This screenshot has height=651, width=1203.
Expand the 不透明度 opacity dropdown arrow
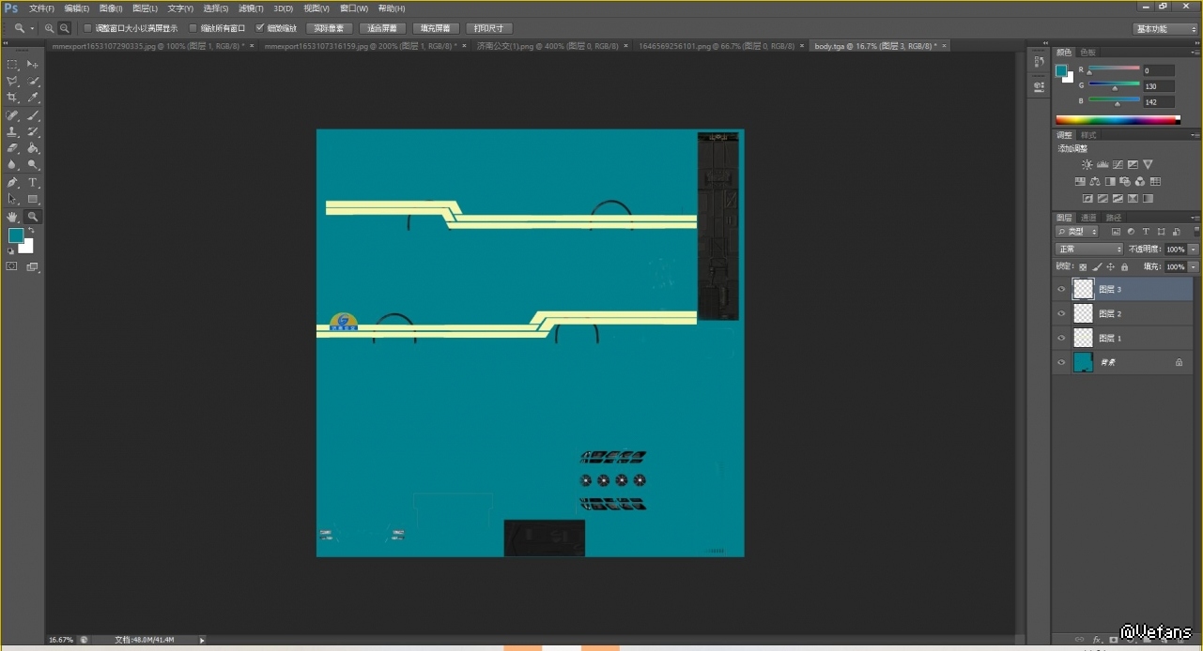[1193, 250]
